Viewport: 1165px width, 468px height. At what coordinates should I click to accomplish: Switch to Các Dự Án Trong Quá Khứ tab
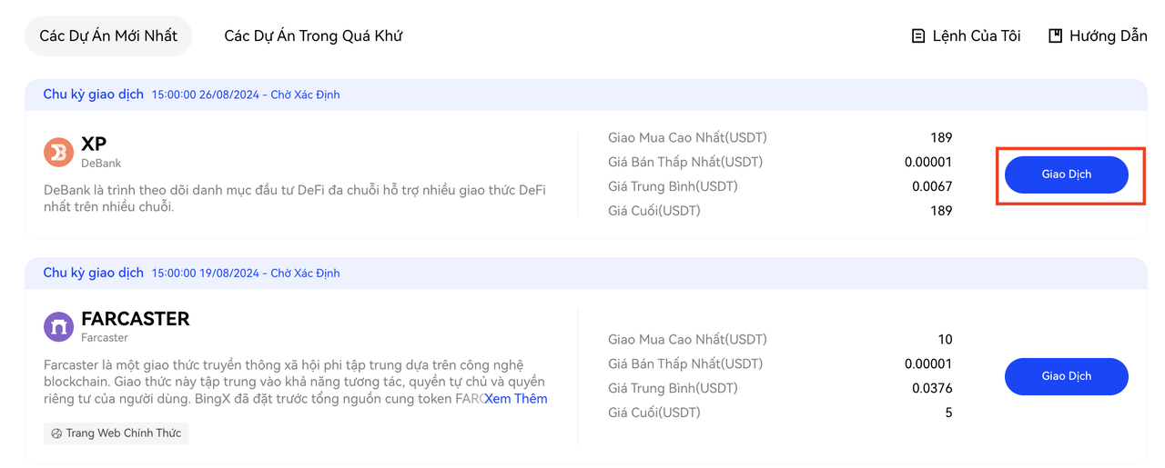click(313, 36)
